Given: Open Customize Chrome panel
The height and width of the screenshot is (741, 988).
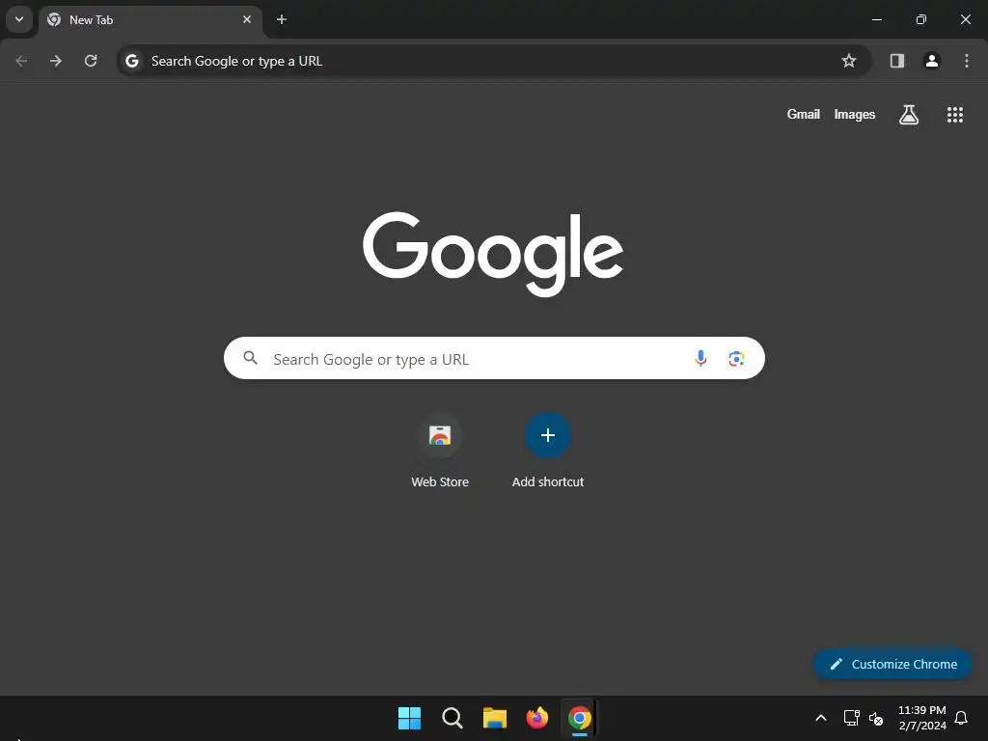Looking at the screenshot, I should pyautogui.click(x=892, y=664).
